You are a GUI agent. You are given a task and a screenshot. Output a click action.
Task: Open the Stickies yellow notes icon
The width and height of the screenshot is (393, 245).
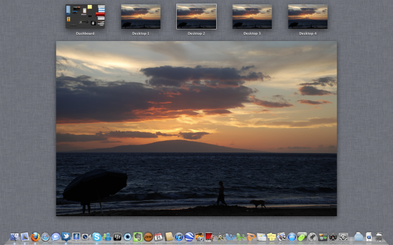click(271, 236)
